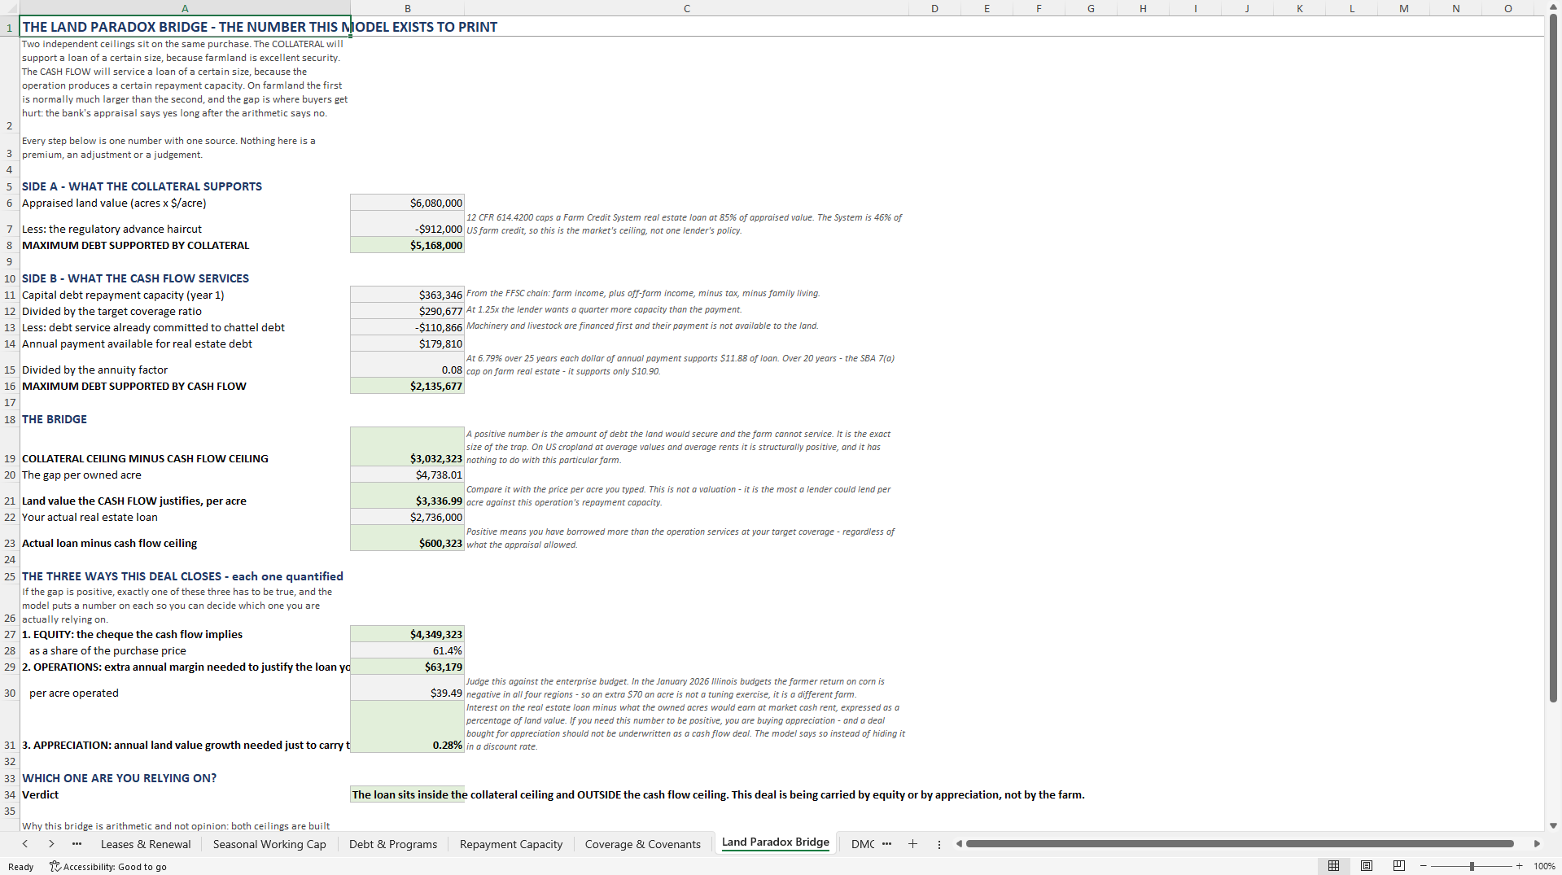Select column A header
This screenshot has height=875, width=1562.
185,8
